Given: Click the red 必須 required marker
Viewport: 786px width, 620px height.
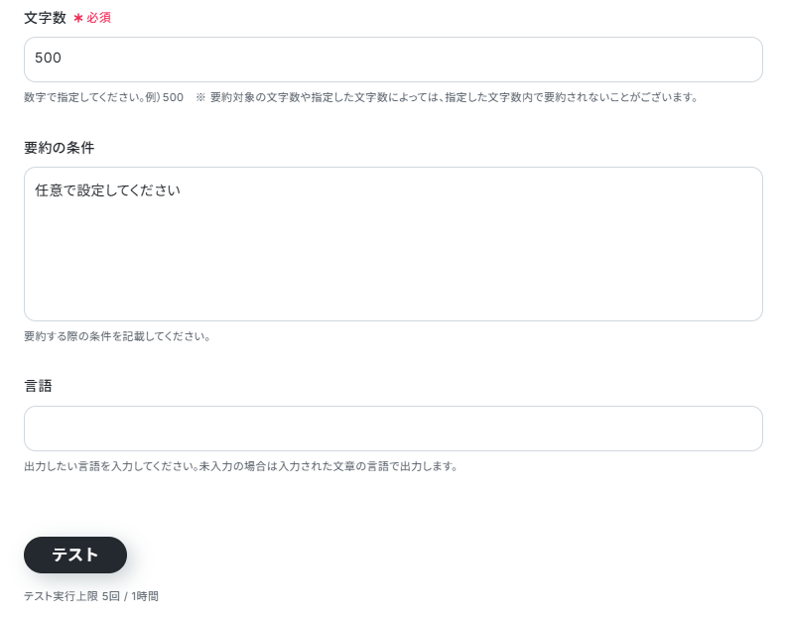Looking at the screenshot, I should point(99,18).
